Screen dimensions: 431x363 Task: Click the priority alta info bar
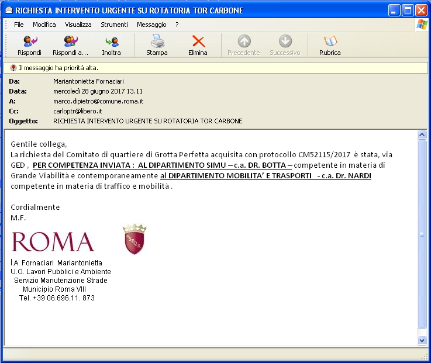215,68
